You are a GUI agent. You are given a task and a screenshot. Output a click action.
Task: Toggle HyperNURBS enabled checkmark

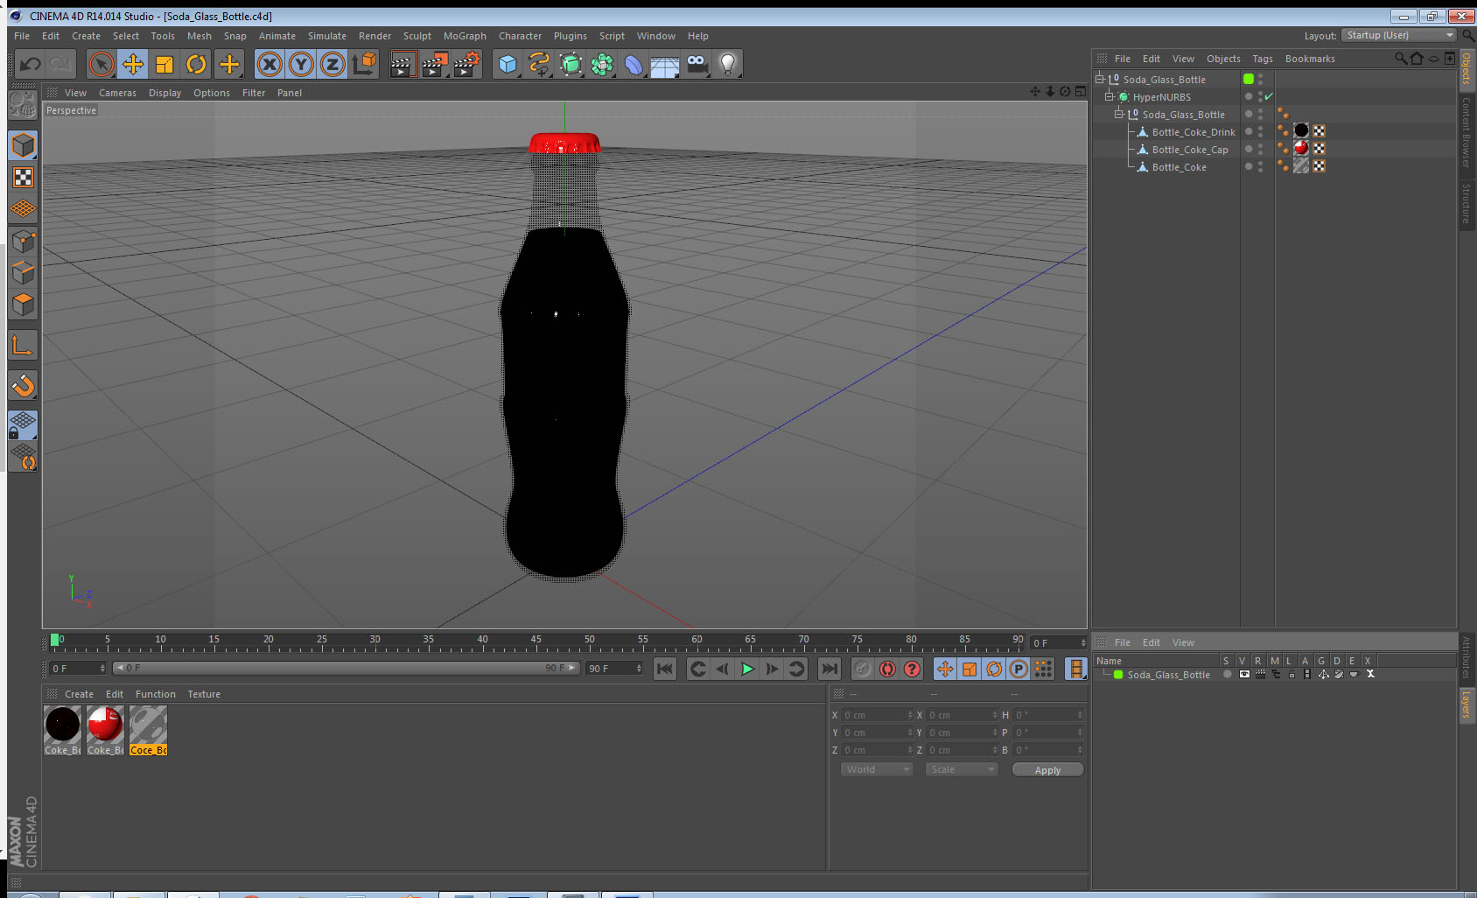[1269, 96]
